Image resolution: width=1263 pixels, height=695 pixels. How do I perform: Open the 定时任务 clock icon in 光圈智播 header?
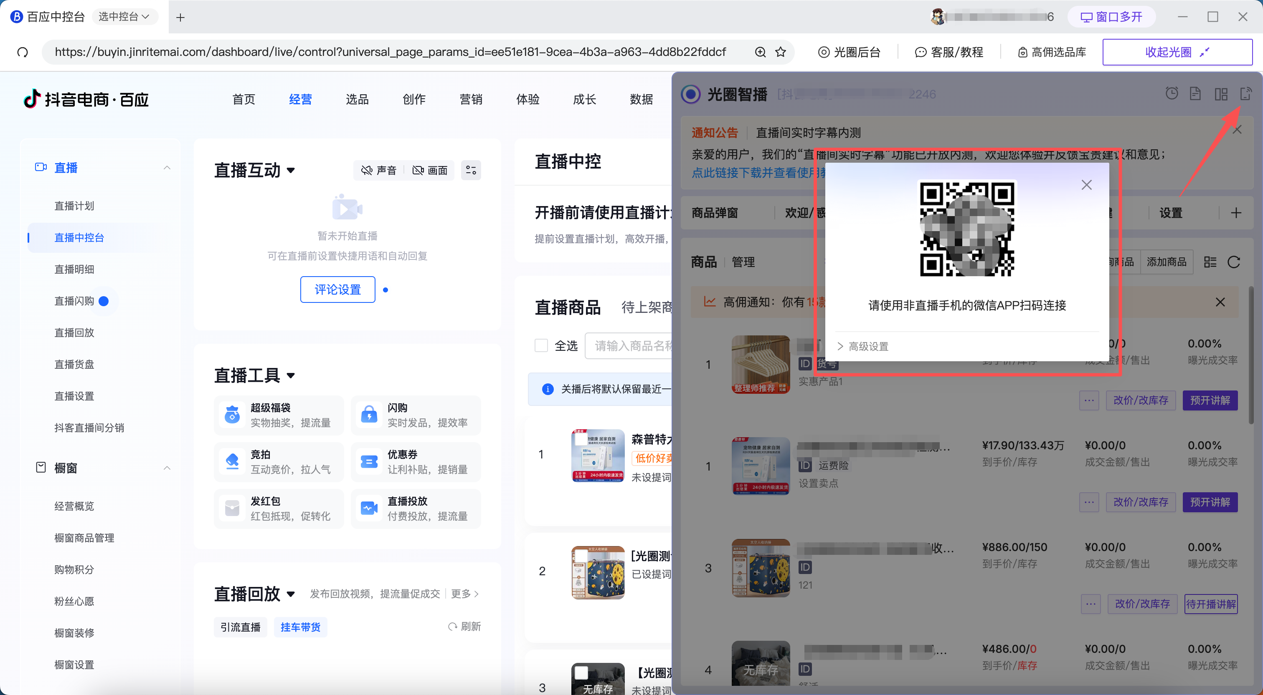point(1172,93)
